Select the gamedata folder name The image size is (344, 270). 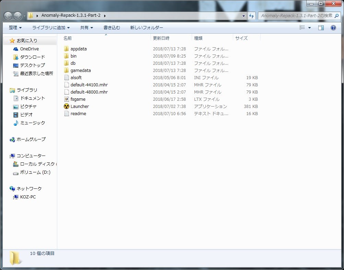(81, 70)
